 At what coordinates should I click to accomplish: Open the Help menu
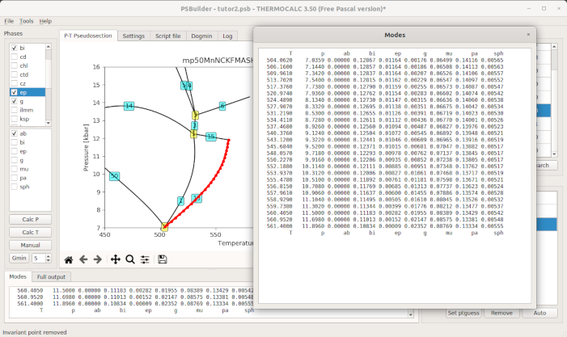pos(45,21)
